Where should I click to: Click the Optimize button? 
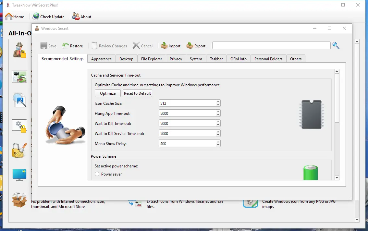[x=108, y=93]
